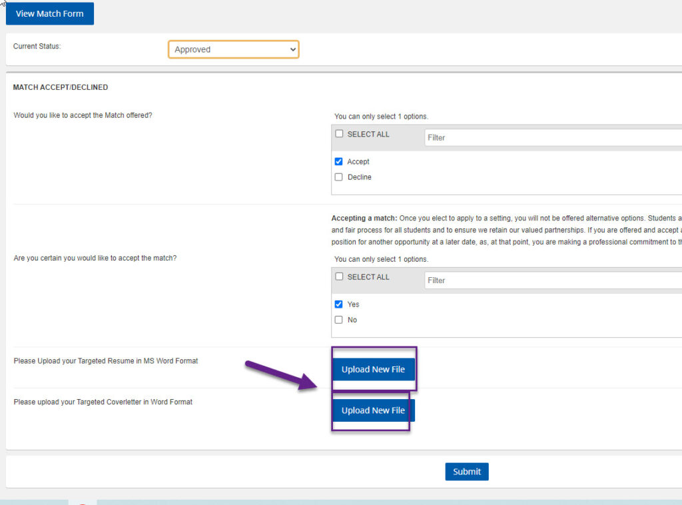Focus the Filter field above Yes and No

coord(553,280)
